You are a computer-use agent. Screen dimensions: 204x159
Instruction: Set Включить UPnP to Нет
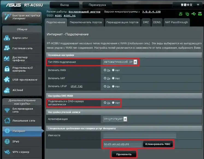(113, 86)
